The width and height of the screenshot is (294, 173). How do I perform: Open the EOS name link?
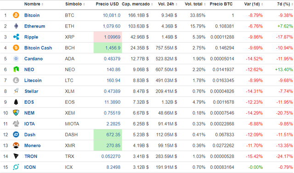pos(29,102)
